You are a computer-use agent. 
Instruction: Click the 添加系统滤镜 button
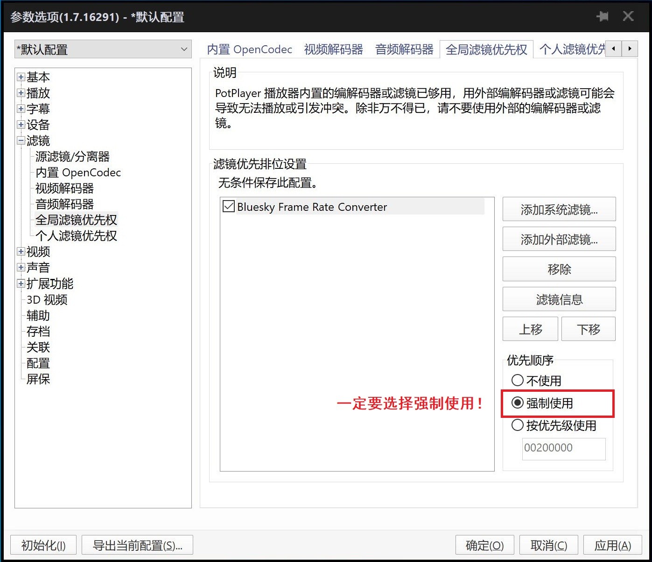(559, 209)
